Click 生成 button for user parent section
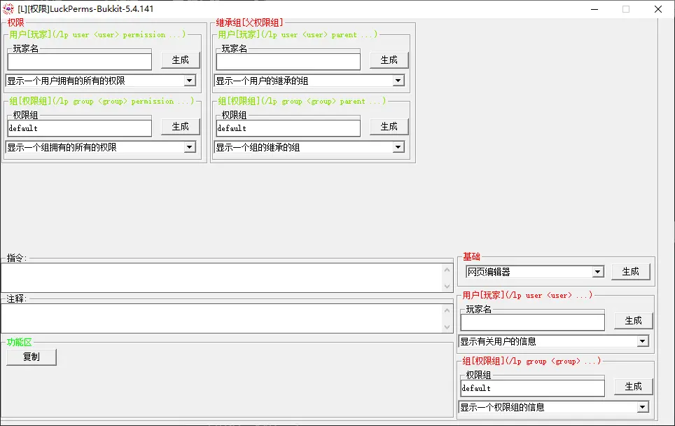675x426 pixels. 389,60
